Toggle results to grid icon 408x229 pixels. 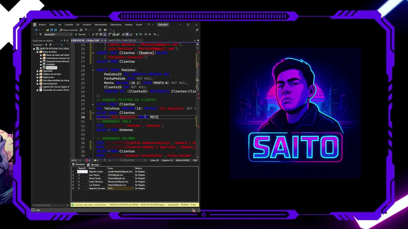[x=127, y=34]
